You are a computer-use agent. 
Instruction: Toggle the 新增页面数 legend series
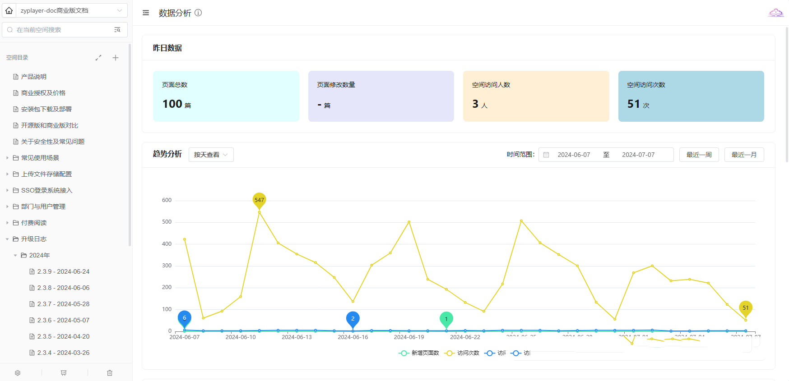(x=419, y=353)
